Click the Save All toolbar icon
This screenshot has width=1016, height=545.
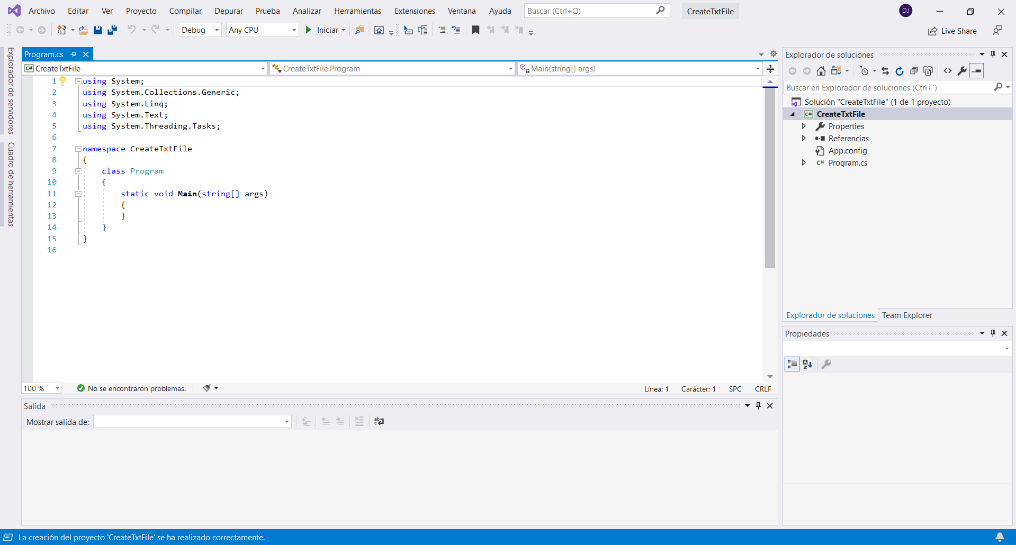click(x=112, y=30)
